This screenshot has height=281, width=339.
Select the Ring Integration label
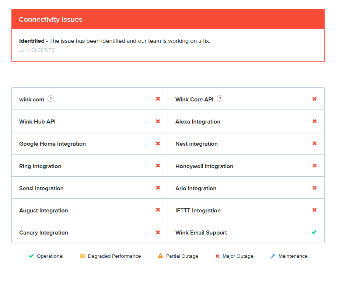point(40,166)
